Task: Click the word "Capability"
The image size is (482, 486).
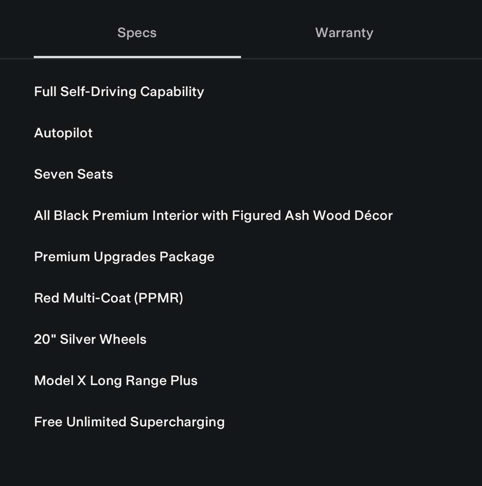Action: [x=172, y=92]
